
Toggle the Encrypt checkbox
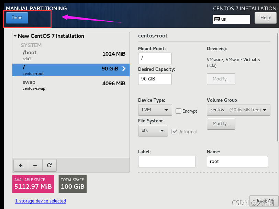[178, 111]
